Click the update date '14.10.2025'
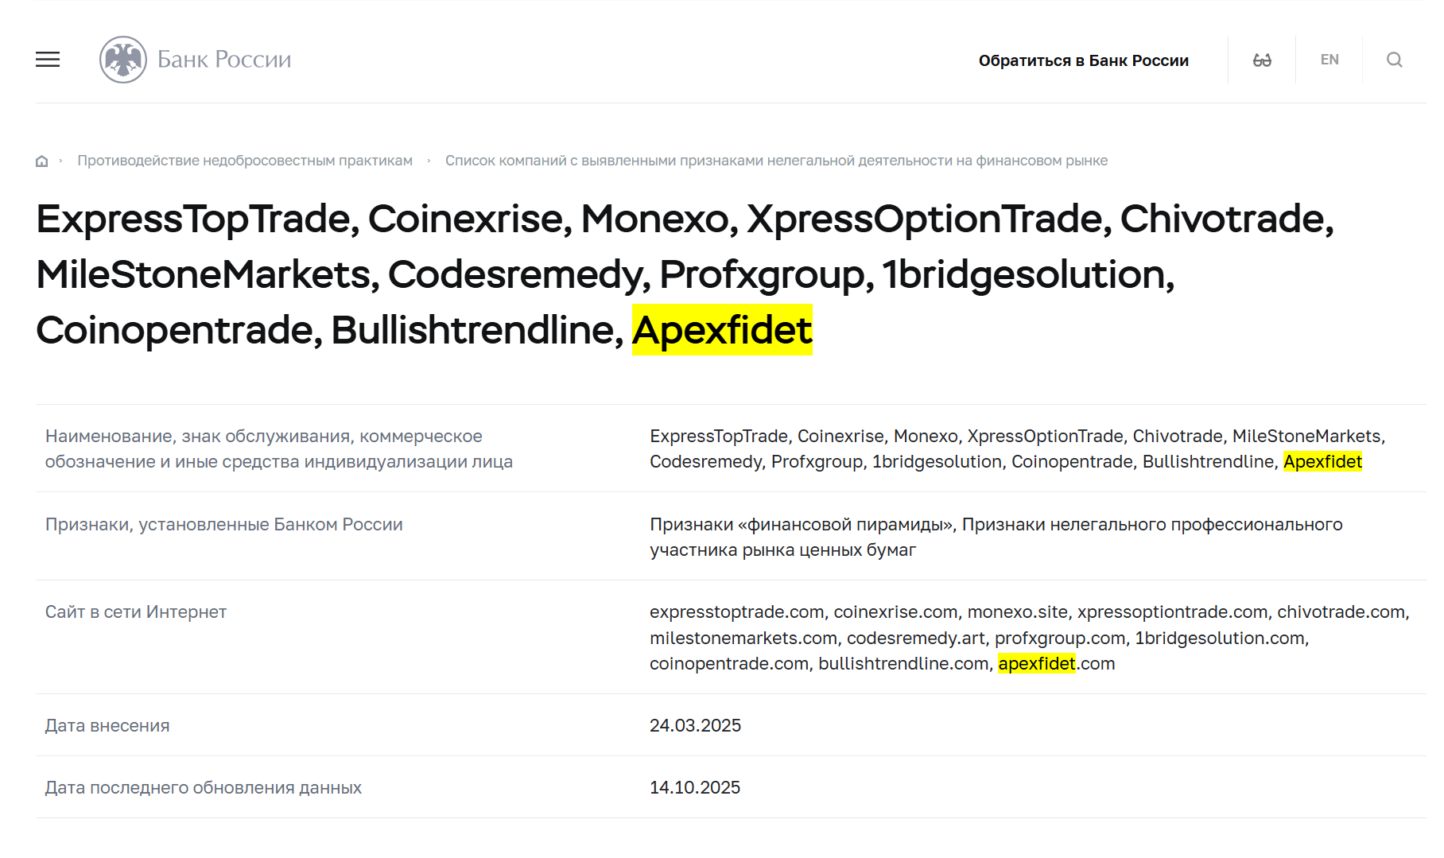Viewport: 1444px width, 858px height. tap(695, 787)
